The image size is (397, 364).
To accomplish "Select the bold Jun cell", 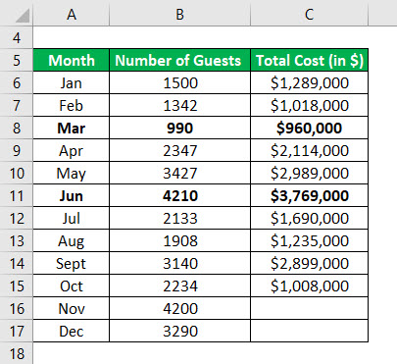I will [72, 195].
